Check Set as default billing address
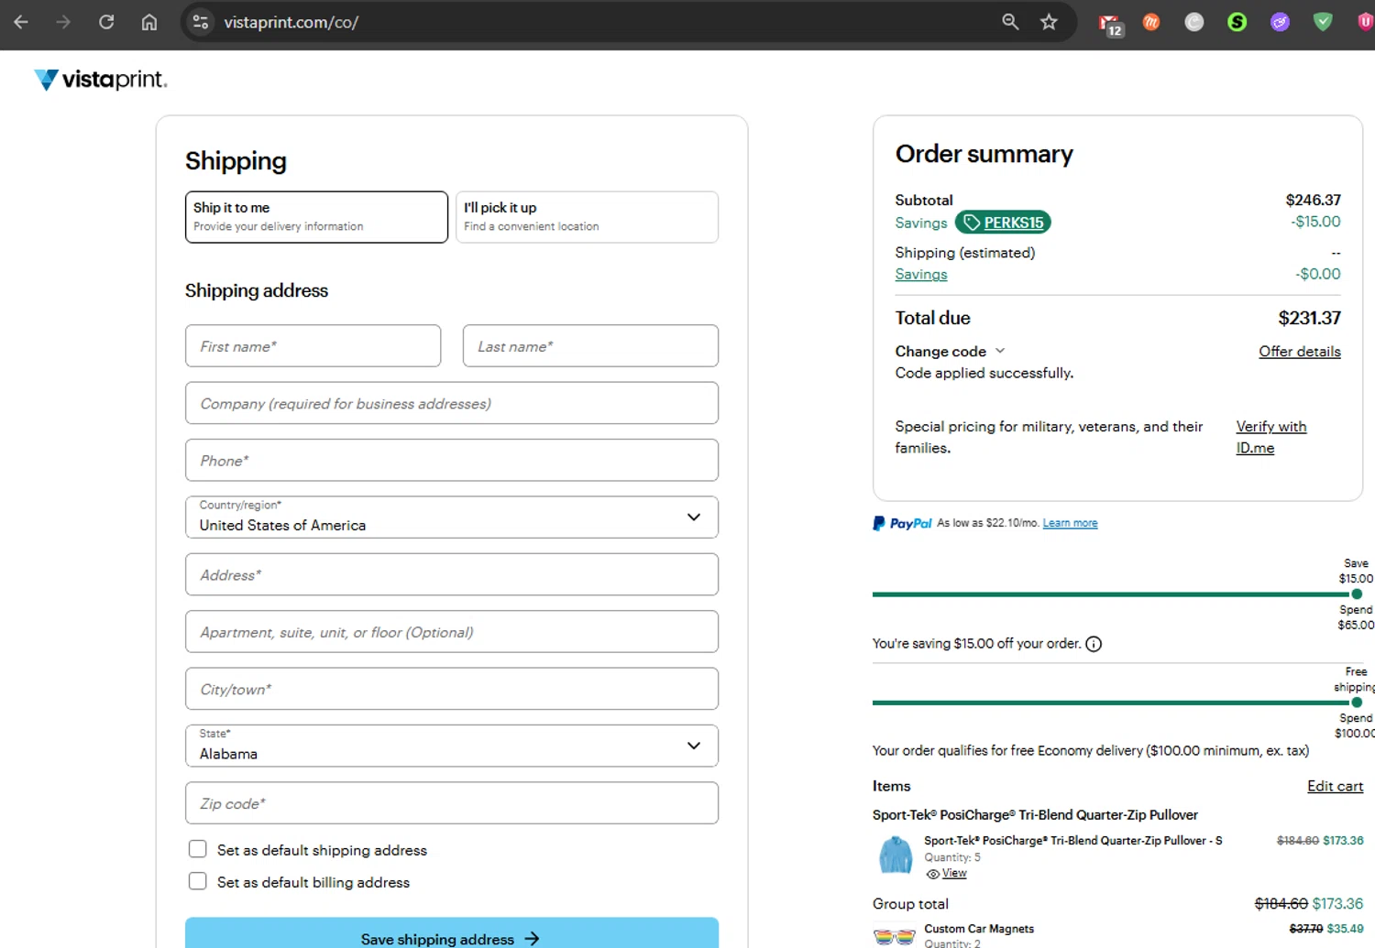 coord(197,881)
